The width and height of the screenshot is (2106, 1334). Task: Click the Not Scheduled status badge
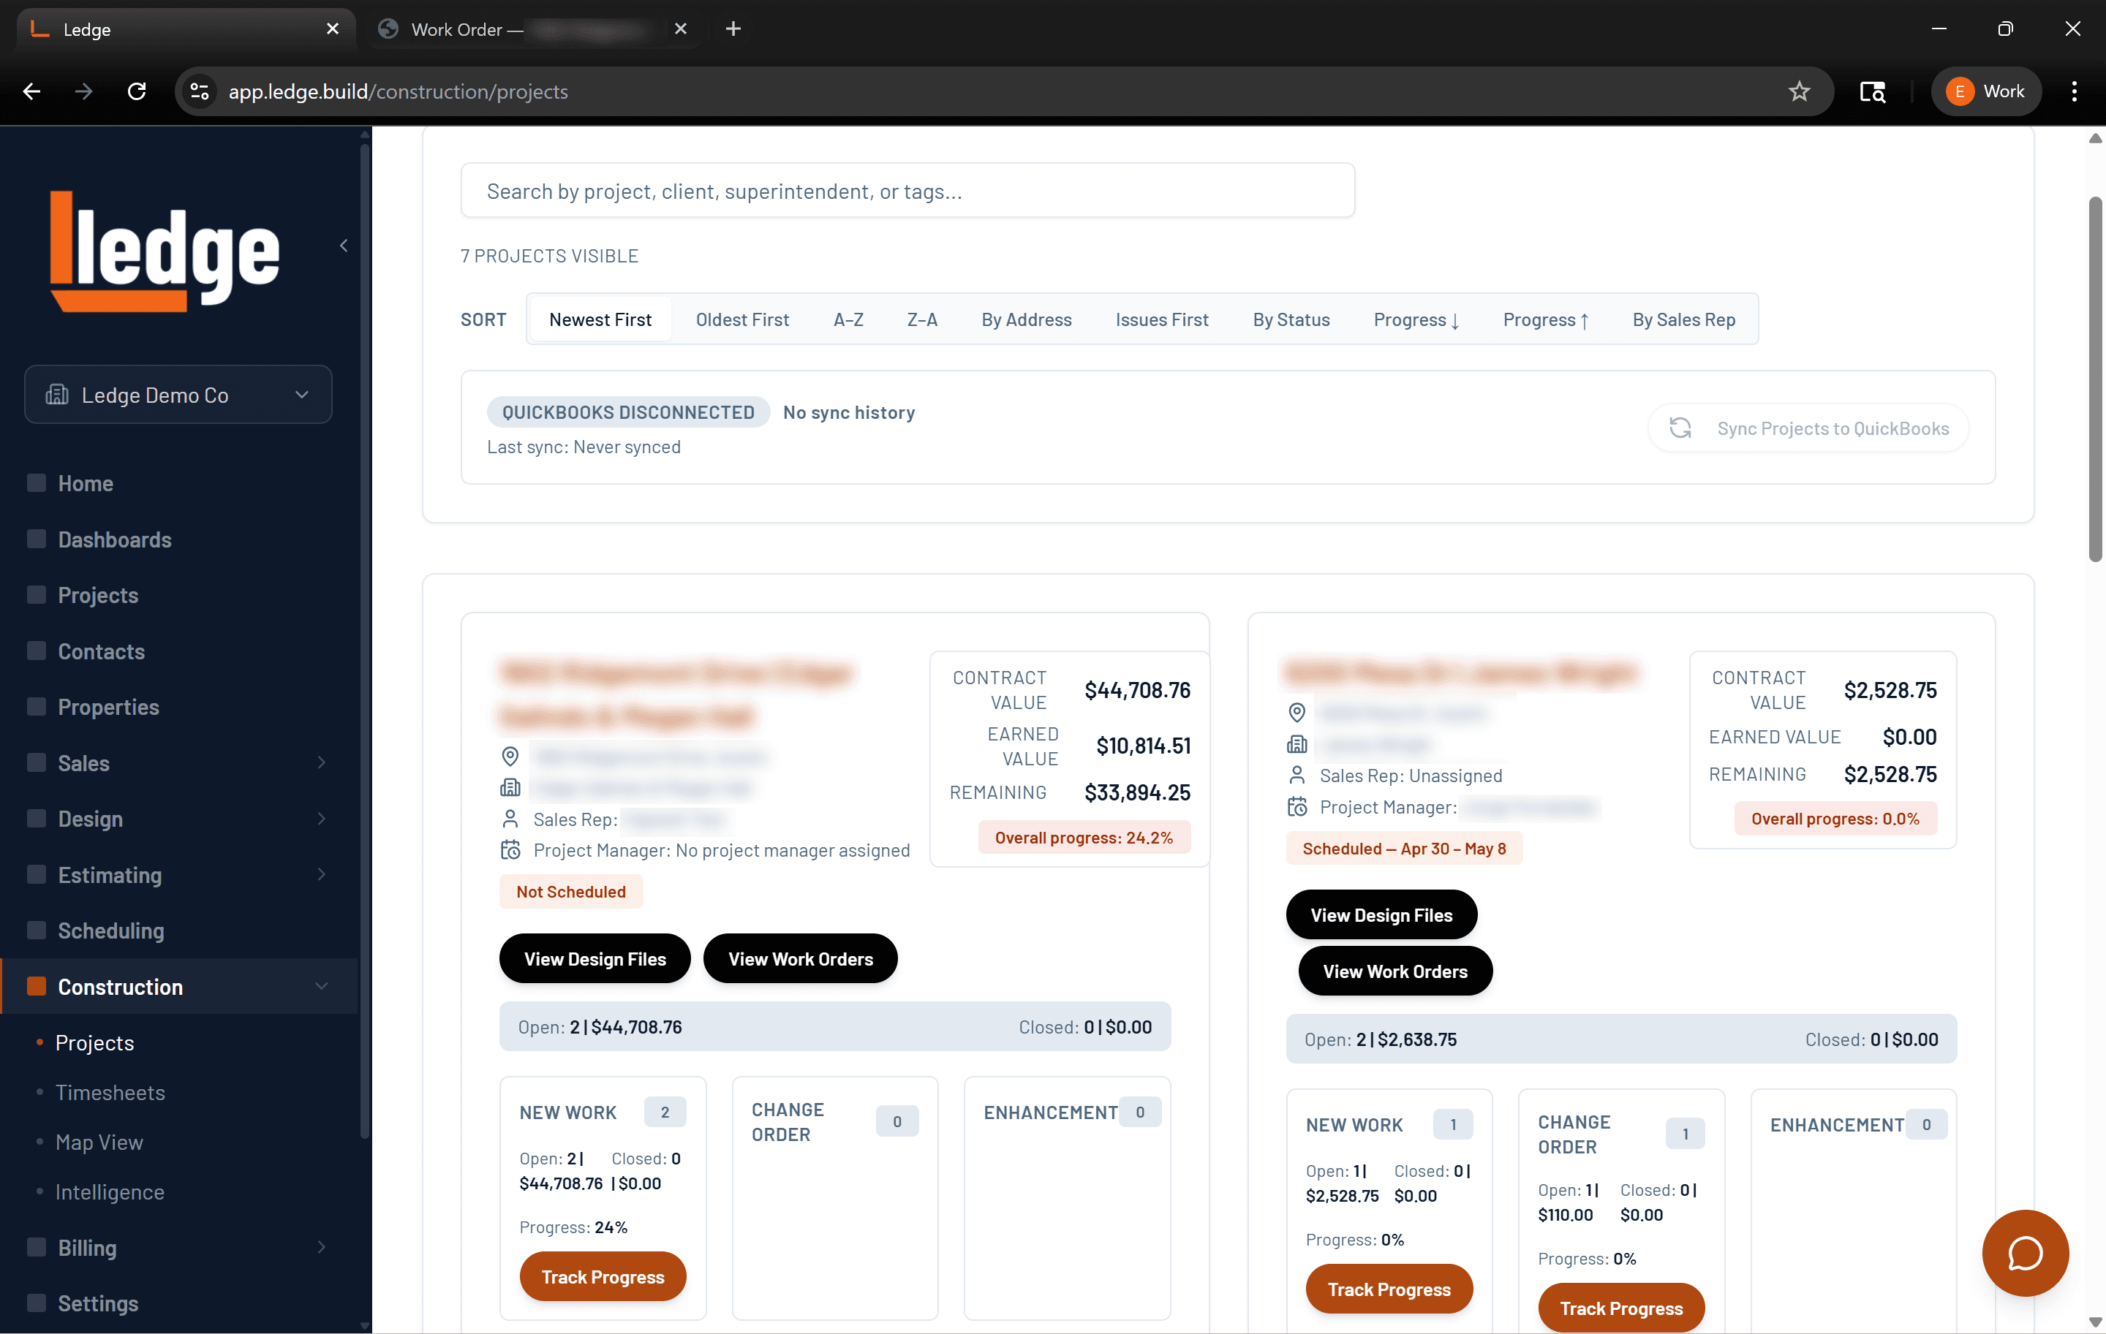(570, 891)
